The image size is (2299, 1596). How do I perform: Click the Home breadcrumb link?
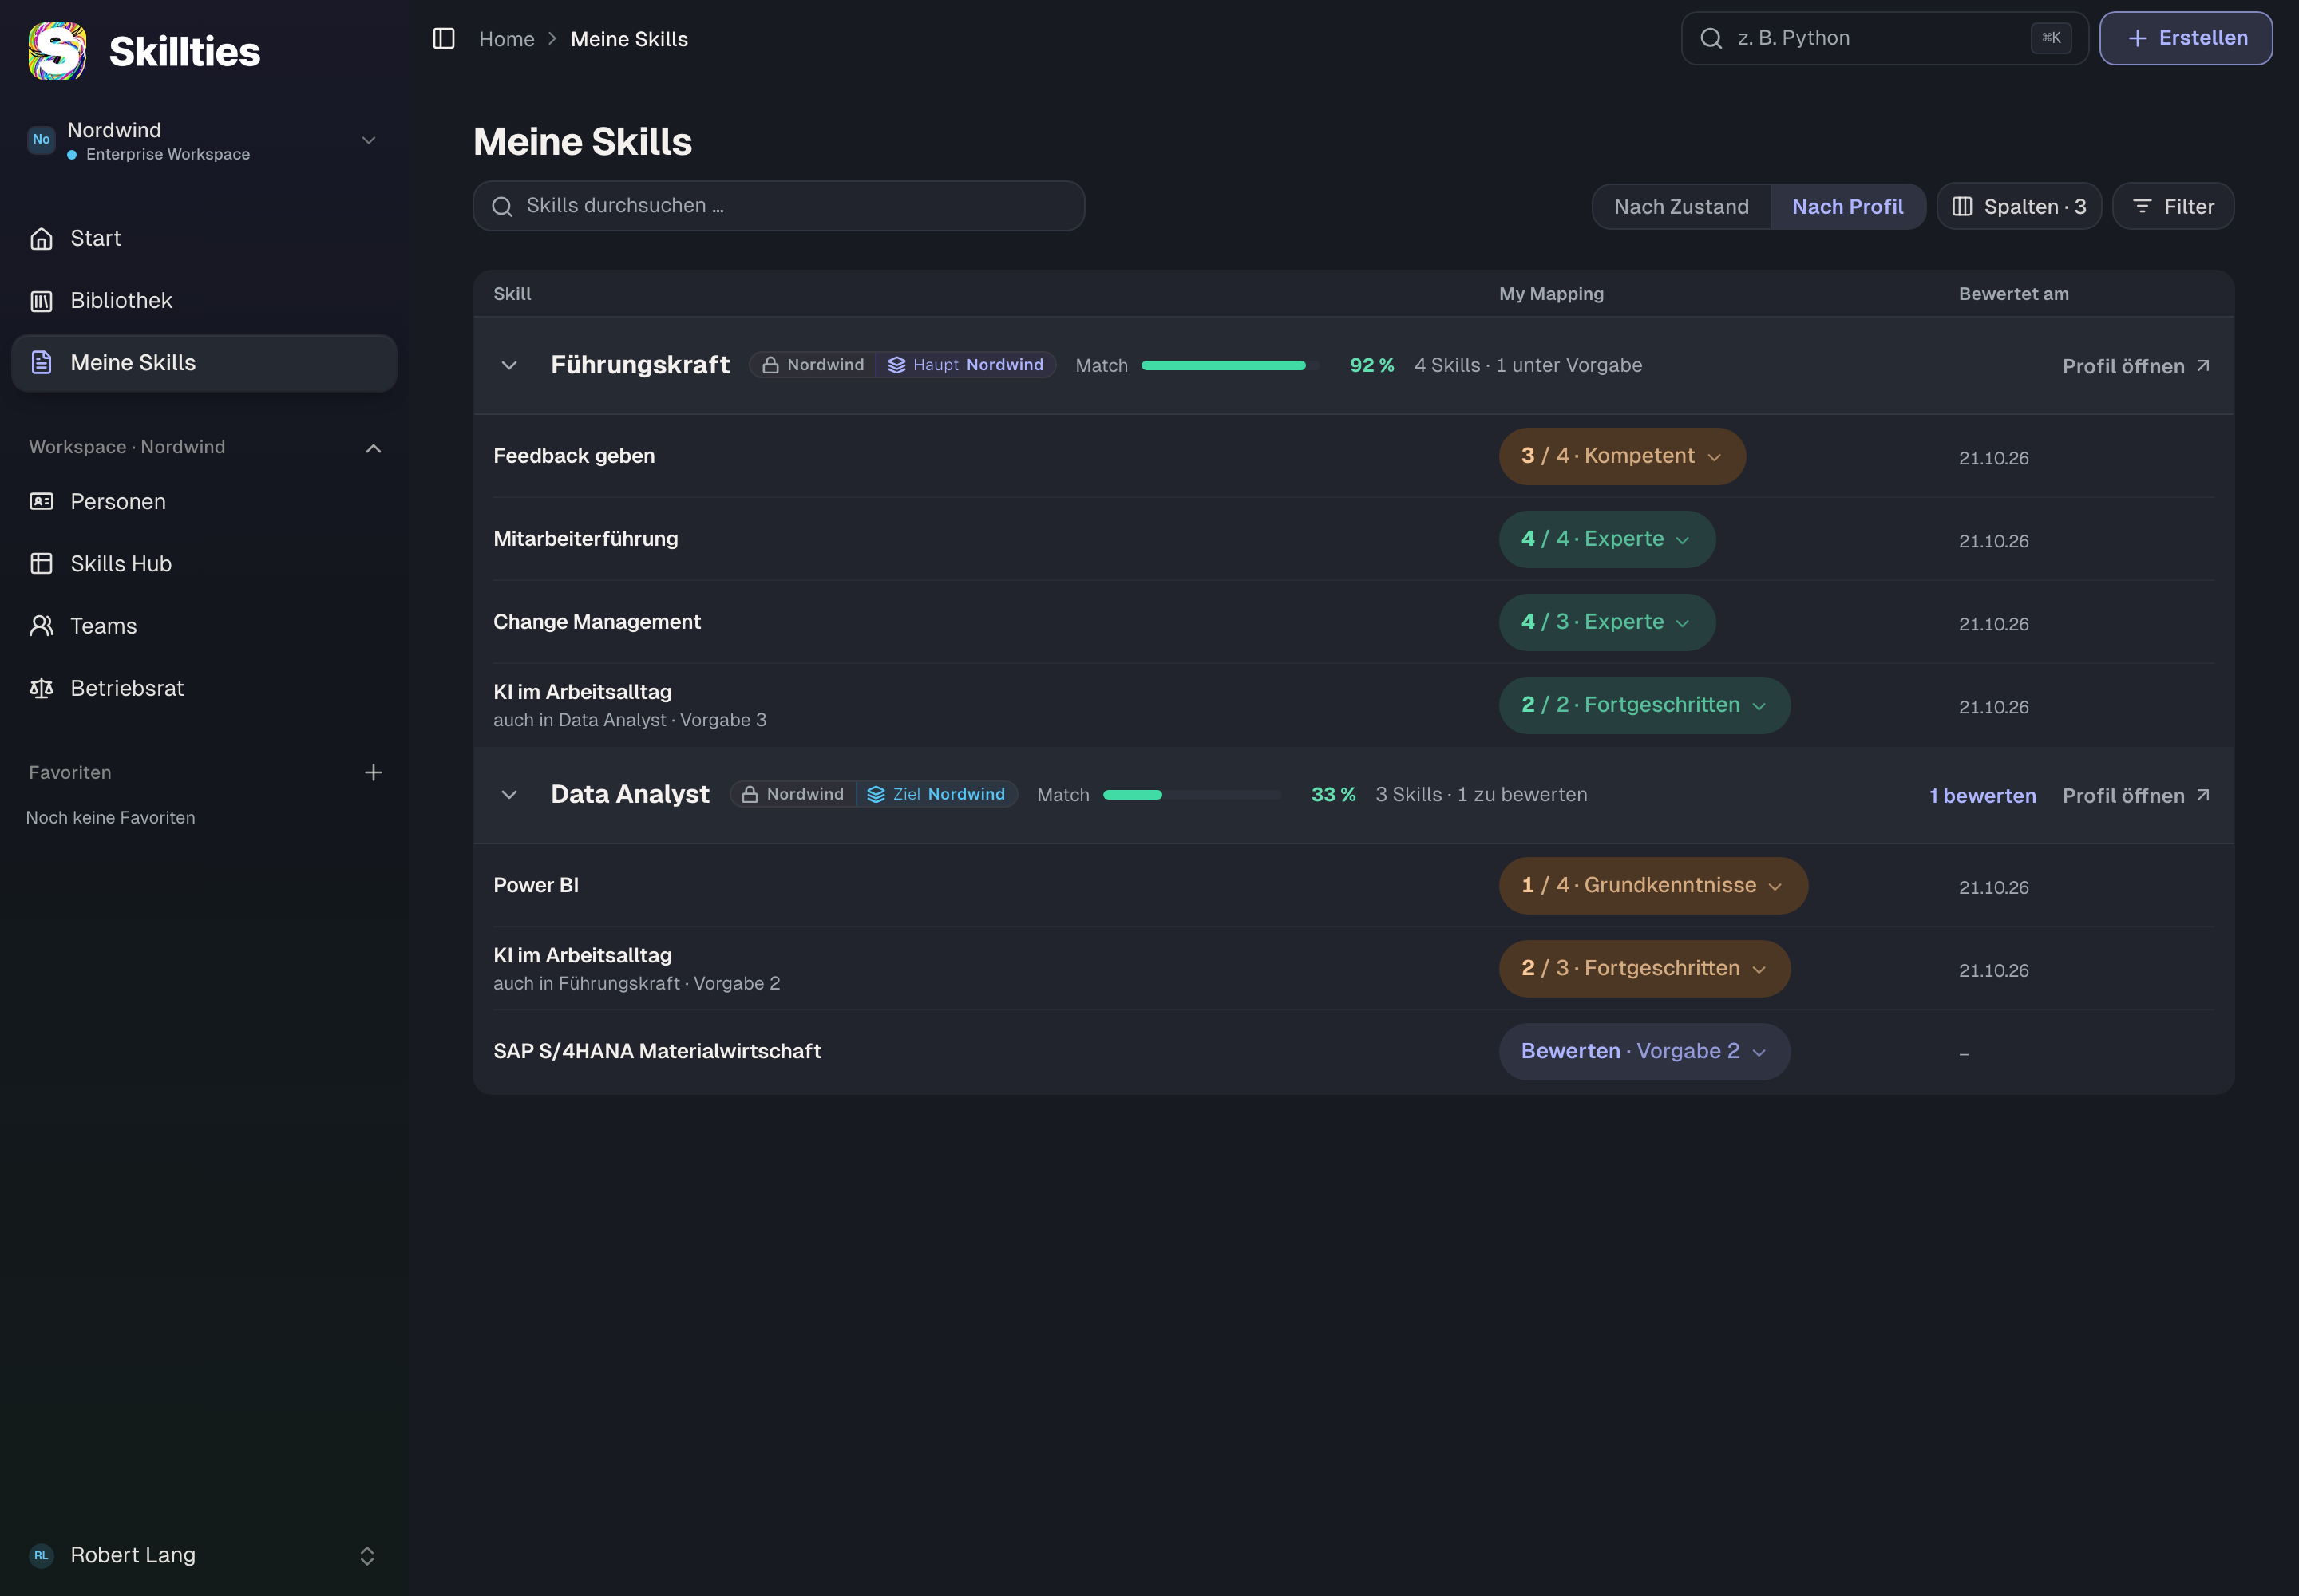506,39
